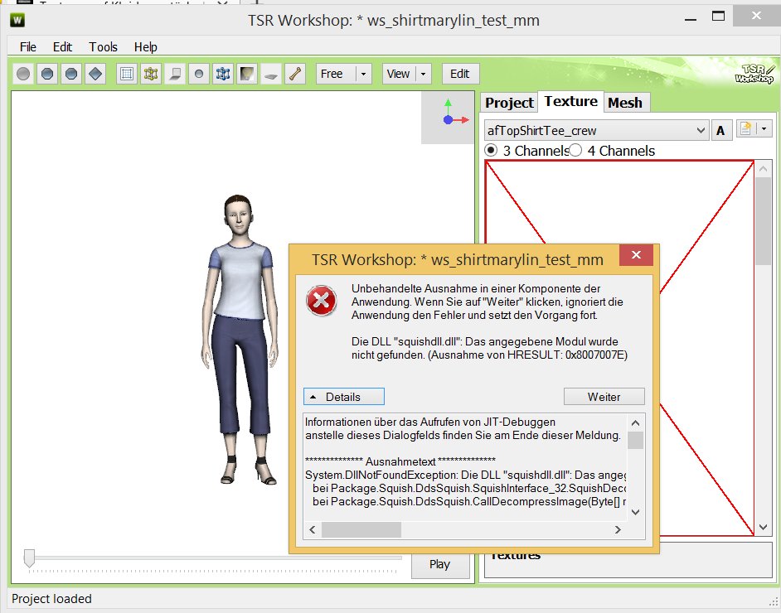The image size is (781, 613).
Task: Switch to the Mesh tab
Action: tap(625, 102)
